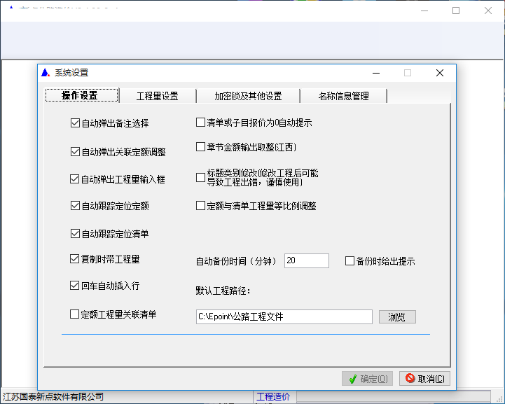Minimize the main application window
Screen dimensions: 505x404
click(x=424, y=11)
